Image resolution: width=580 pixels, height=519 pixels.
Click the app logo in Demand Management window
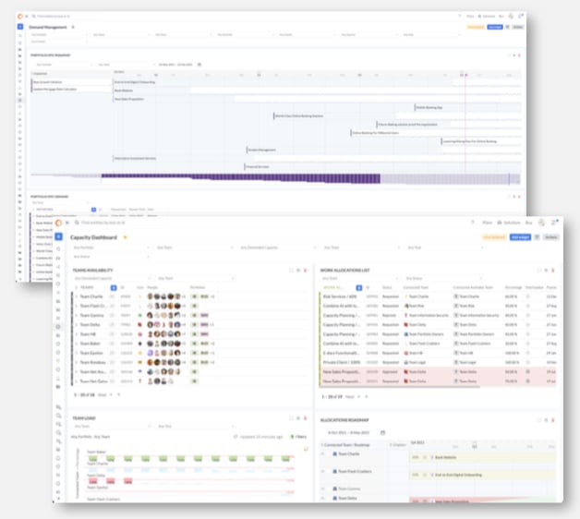pyautogui.click(x=20, y=17)
